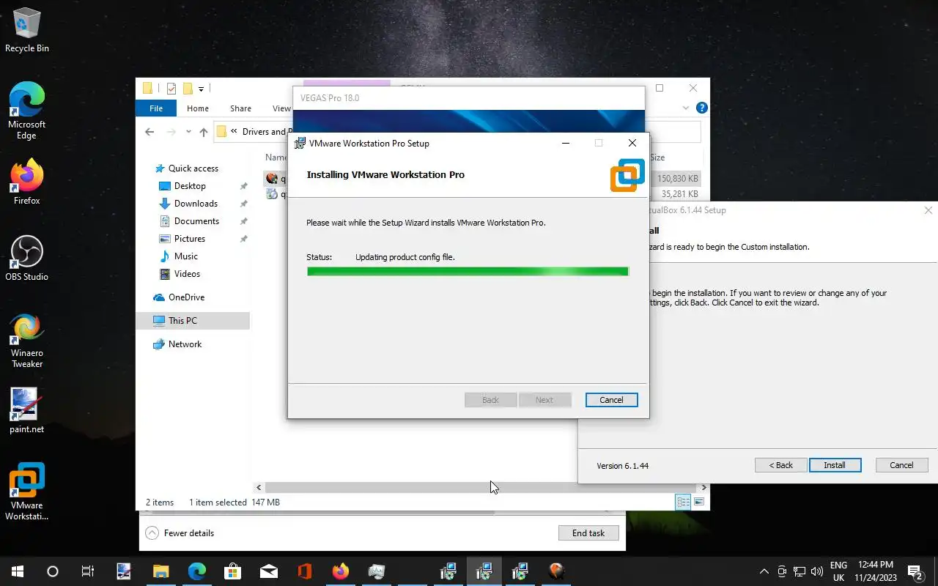The height and width of the screenshot is (586, 938).
Task: Open the File tab in File Explorer
Action: tap(156, 108)
